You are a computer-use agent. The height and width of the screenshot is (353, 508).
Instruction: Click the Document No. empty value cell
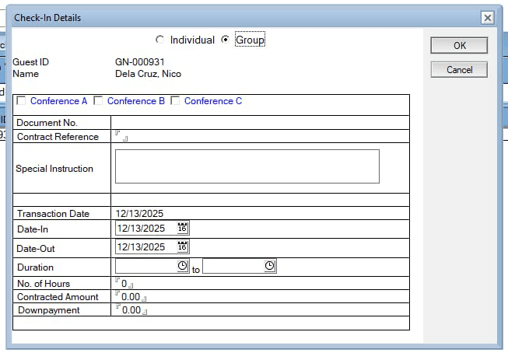coord(260,123)
